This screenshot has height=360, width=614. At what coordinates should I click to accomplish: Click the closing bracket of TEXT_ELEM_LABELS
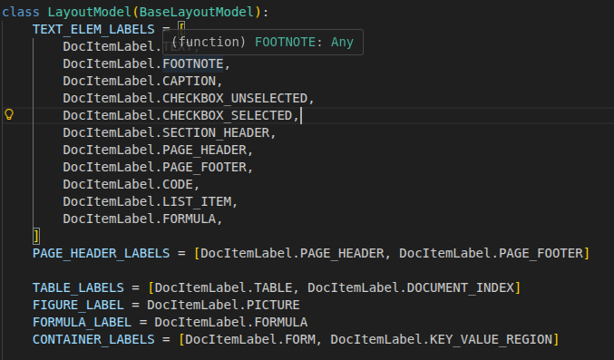(36, 236)
